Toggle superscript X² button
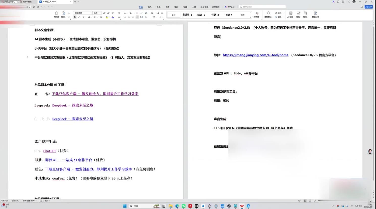 coord(95,17)
